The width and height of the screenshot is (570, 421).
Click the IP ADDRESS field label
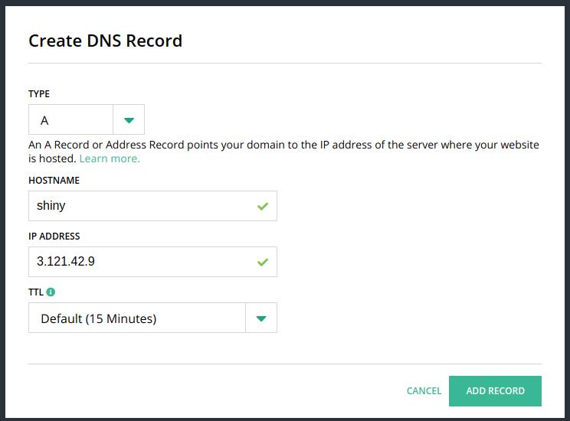tap(54, 236)
